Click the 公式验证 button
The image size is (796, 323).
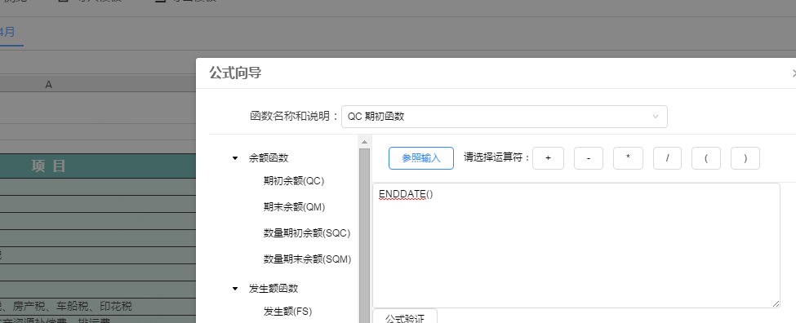click(x=405, y=316)
